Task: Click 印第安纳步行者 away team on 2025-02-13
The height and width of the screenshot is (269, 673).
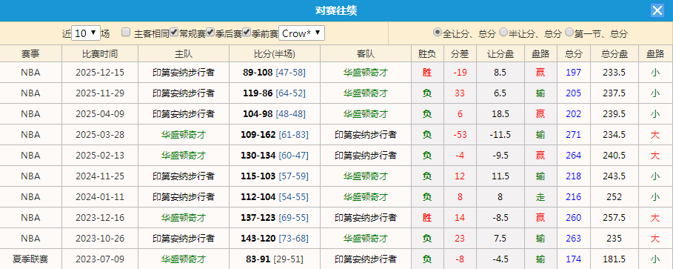Action: click(366, 155)
